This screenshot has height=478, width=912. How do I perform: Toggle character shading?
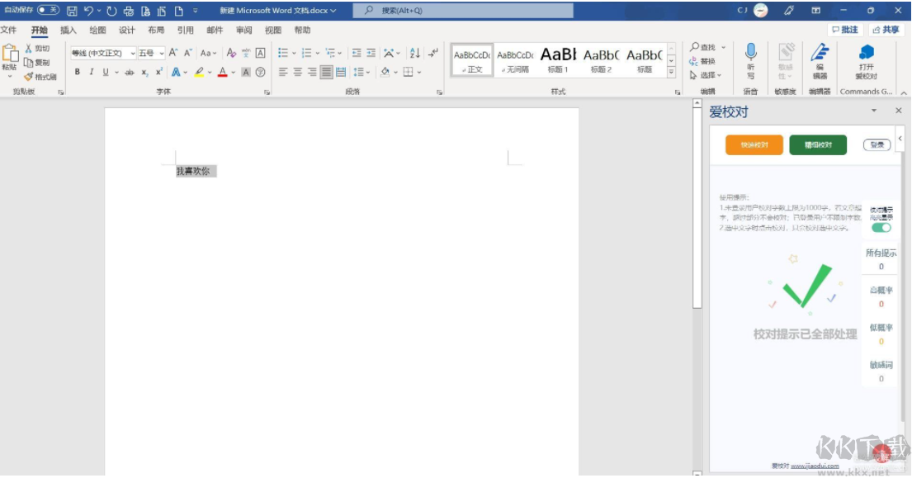tap(246, 72)
